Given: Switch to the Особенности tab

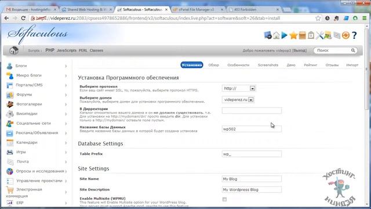Looking at the screenshot, I should (238, 65).
